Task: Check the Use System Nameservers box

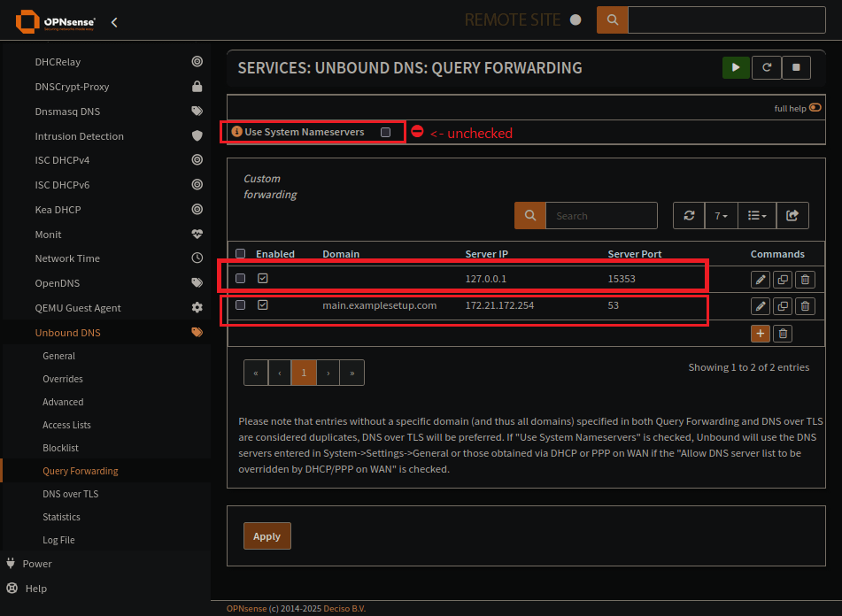Action: click(x=385, y=132)
